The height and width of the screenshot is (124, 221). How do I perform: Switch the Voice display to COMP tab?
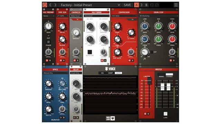tap(110, 73)
